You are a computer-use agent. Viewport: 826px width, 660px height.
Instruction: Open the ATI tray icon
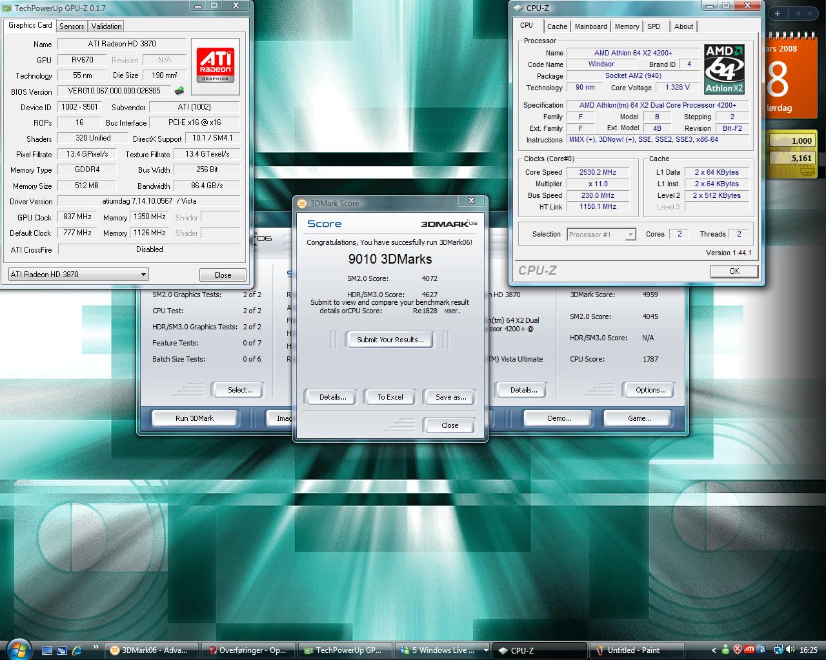pos(749,650)
